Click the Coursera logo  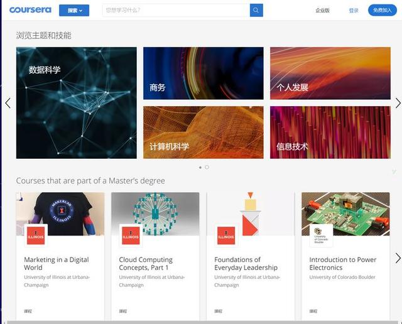point(30,10)
